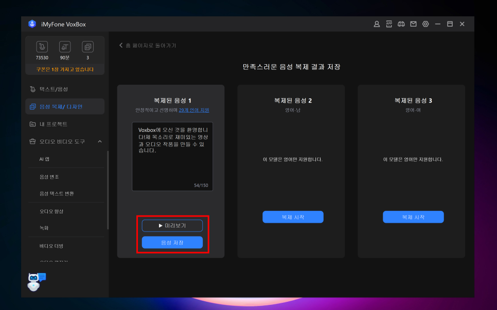The height and width of the screenshot is (310, 497).
Task: Open the 오디오 비디오 도구 menu
Action: pyautogui.click(x=65, y=141)
